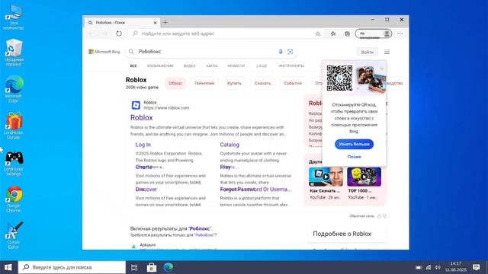The height and width of the screenshot is (274, 488).
Task: Select the Геймплей chip
Action: (204, 83)
